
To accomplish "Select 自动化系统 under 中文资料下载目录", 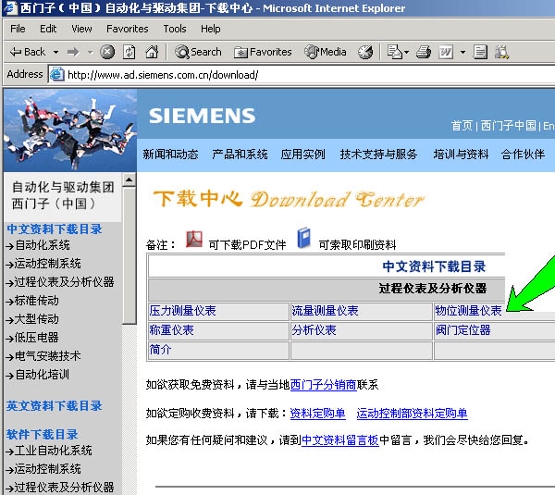I will (43, 245).
